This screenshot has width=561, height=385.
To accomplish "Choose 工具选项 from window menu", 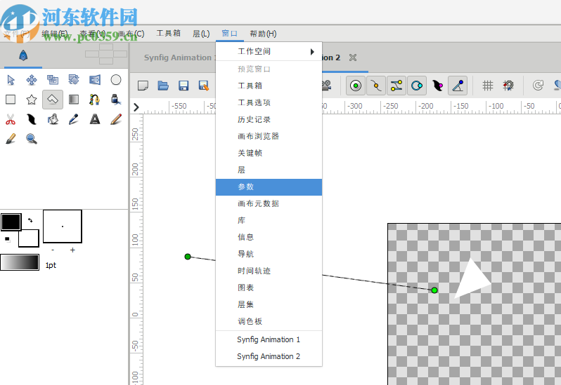I will [269, 103].
